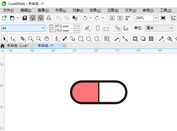Viewport: 177px width, 131px height.
Task: Click the cloud upload icon
Action: (x=41, y=18)
